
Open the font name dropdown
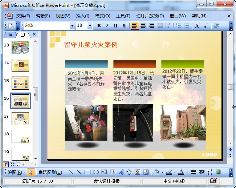tap(72, 26)
